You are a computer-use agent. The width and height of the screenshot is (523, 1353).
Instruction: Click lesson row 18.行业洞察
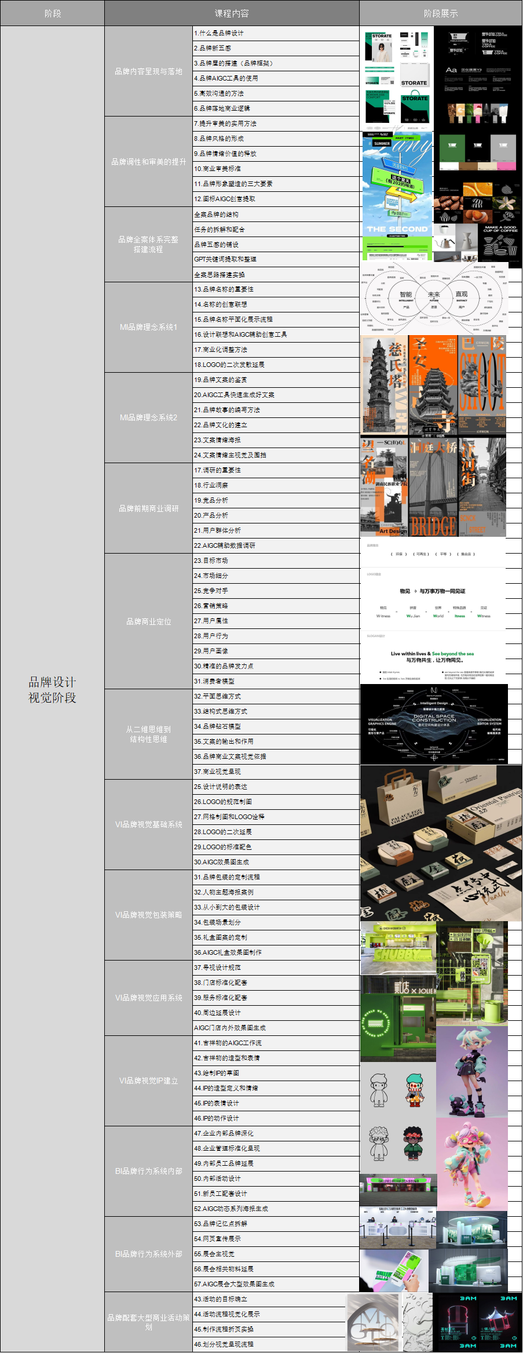[276, 485]
